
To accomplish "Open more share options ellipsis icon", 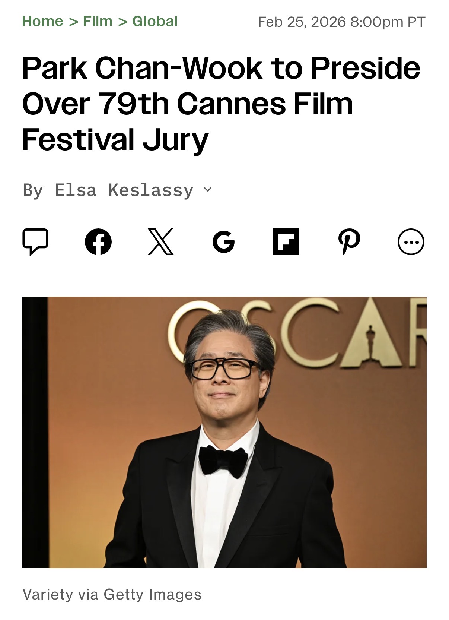I will [411, 242].
